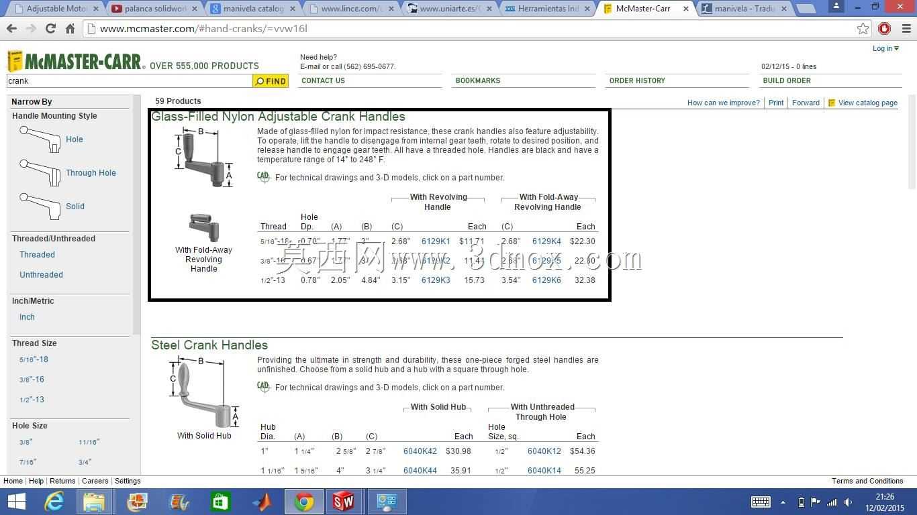Click the yellow FIND button
Screen dimensions: 917x515
point(271,81)
